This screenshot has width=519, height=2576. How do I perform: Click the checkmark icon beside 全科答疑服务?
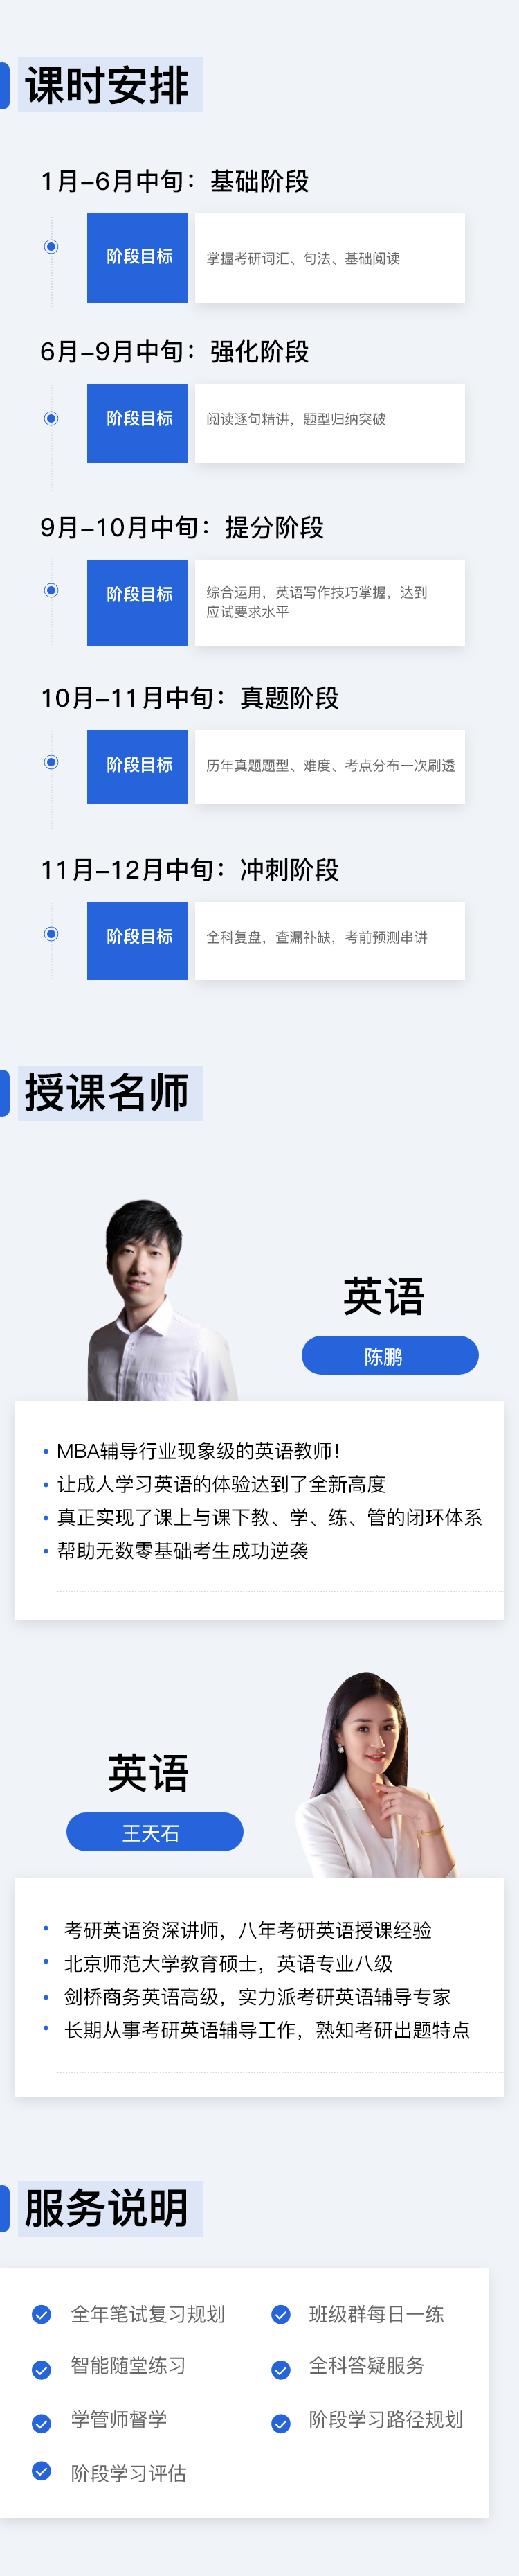coord(282,2370)
